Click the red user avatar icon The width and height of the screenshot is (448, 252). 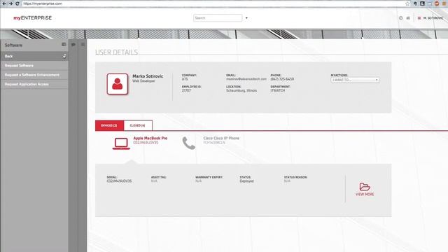click(x=118, y=84)
